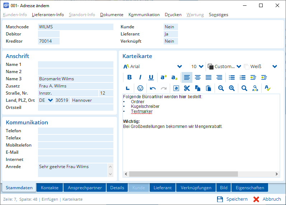Insert a bullet list
This screenshot has width=286, height=205.
click(232, 77)
